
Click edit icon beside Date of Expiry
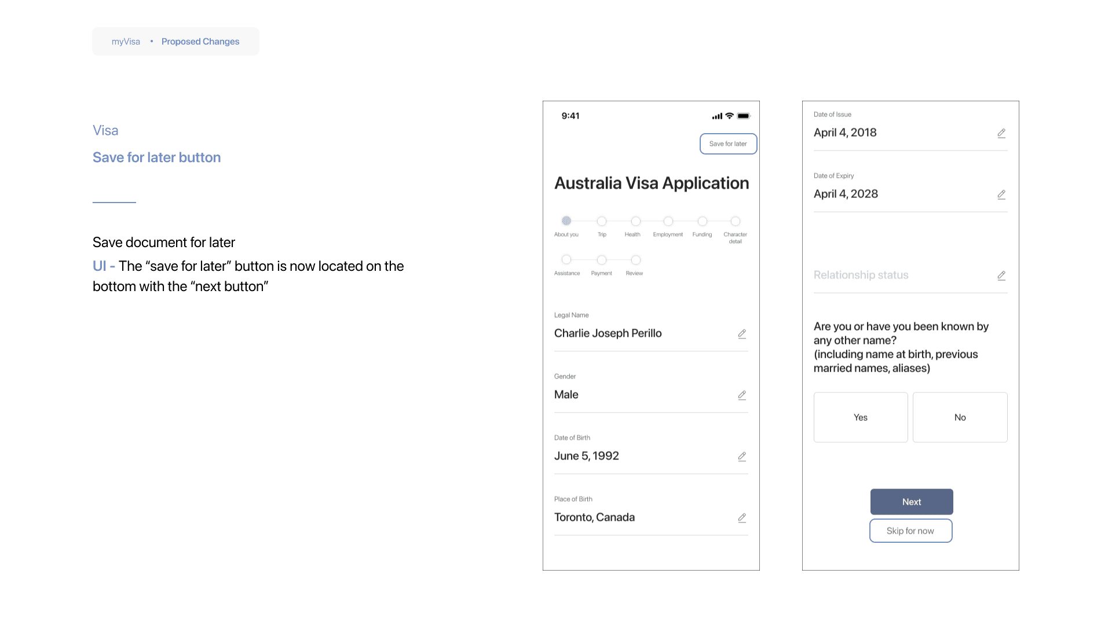click(1001, 195)
